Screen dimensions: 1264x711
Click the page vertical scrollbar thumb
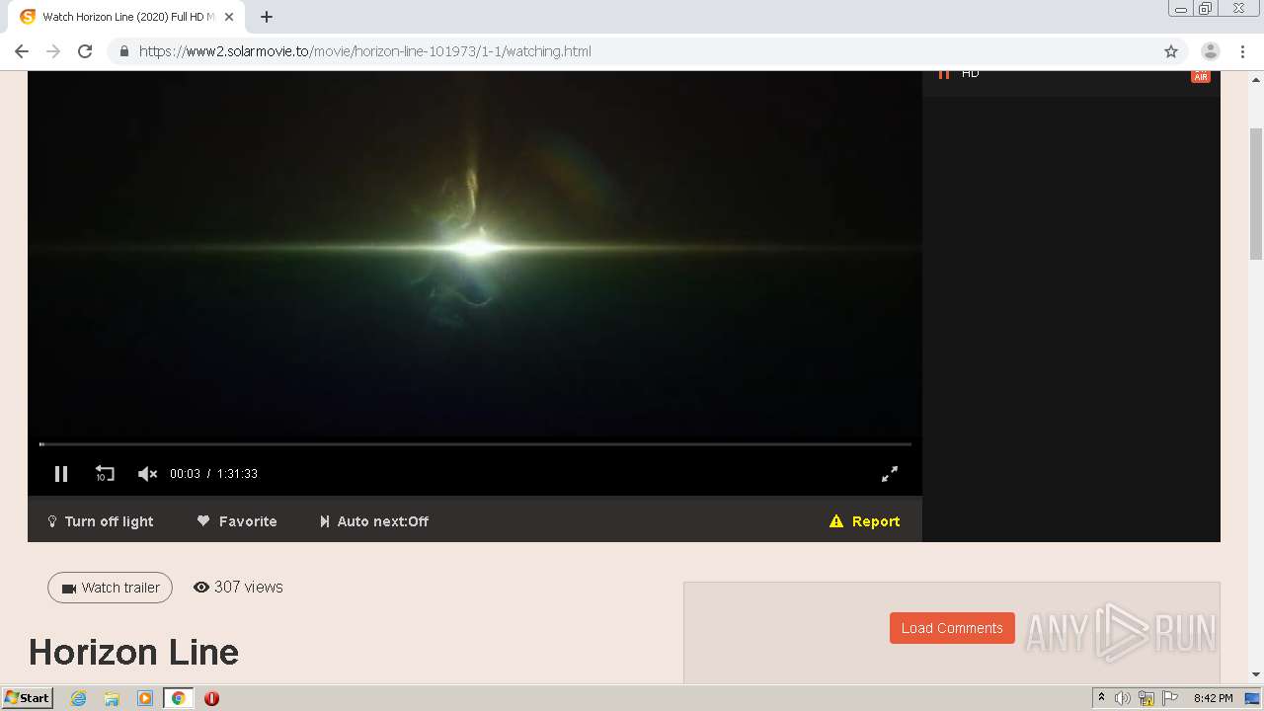tap(1256, 193)
